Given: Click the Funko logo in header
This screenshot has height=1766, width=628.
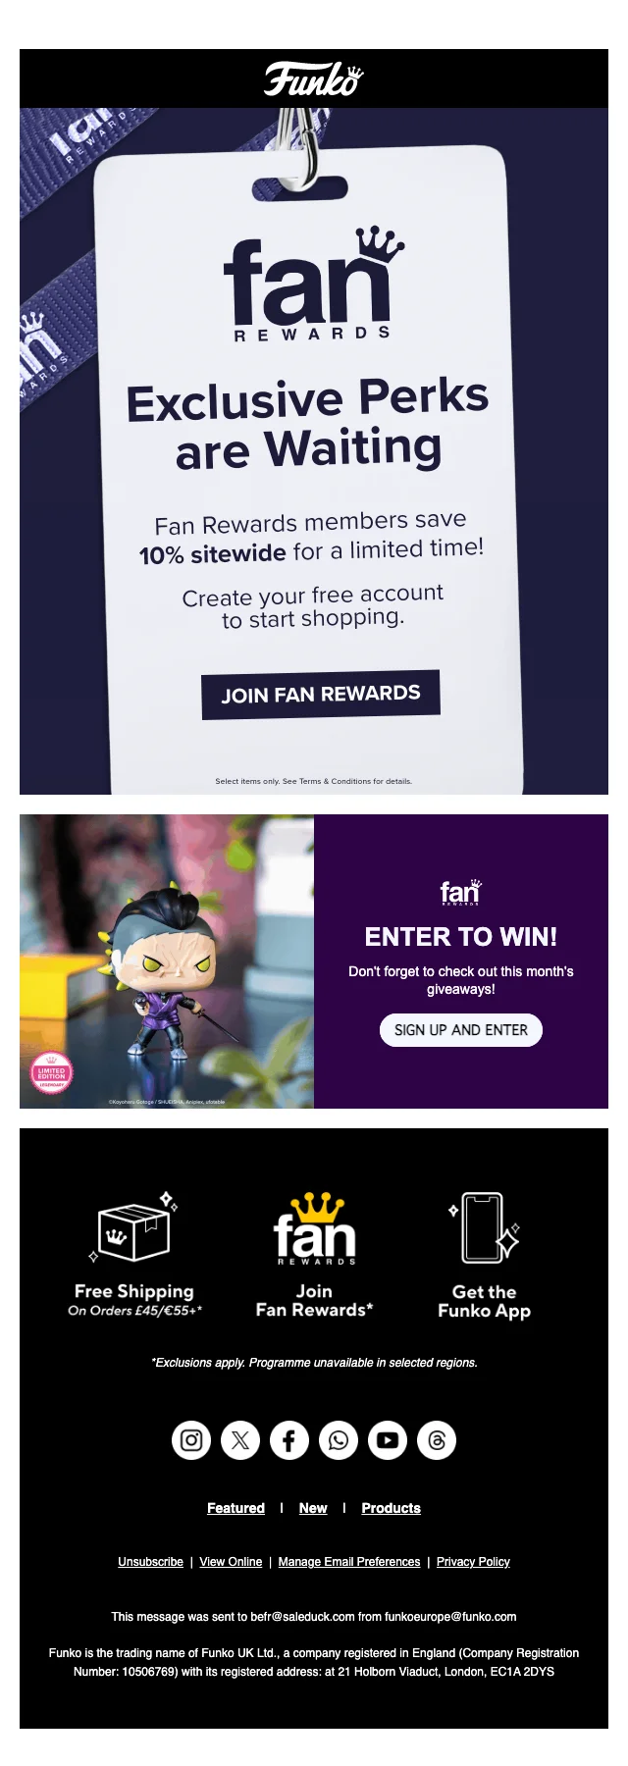Looking at the screenshot, I should (x=314, y=78).
